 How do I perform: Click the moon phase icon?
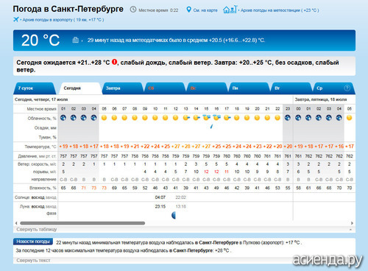point(174,216)
